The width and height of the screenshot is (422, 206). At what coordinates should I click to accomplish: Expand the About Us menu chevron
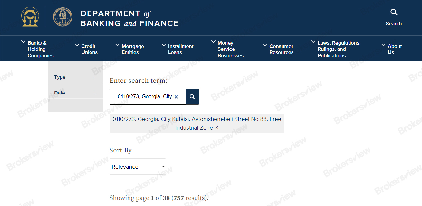pyautogui.click(x=383, y=45)
